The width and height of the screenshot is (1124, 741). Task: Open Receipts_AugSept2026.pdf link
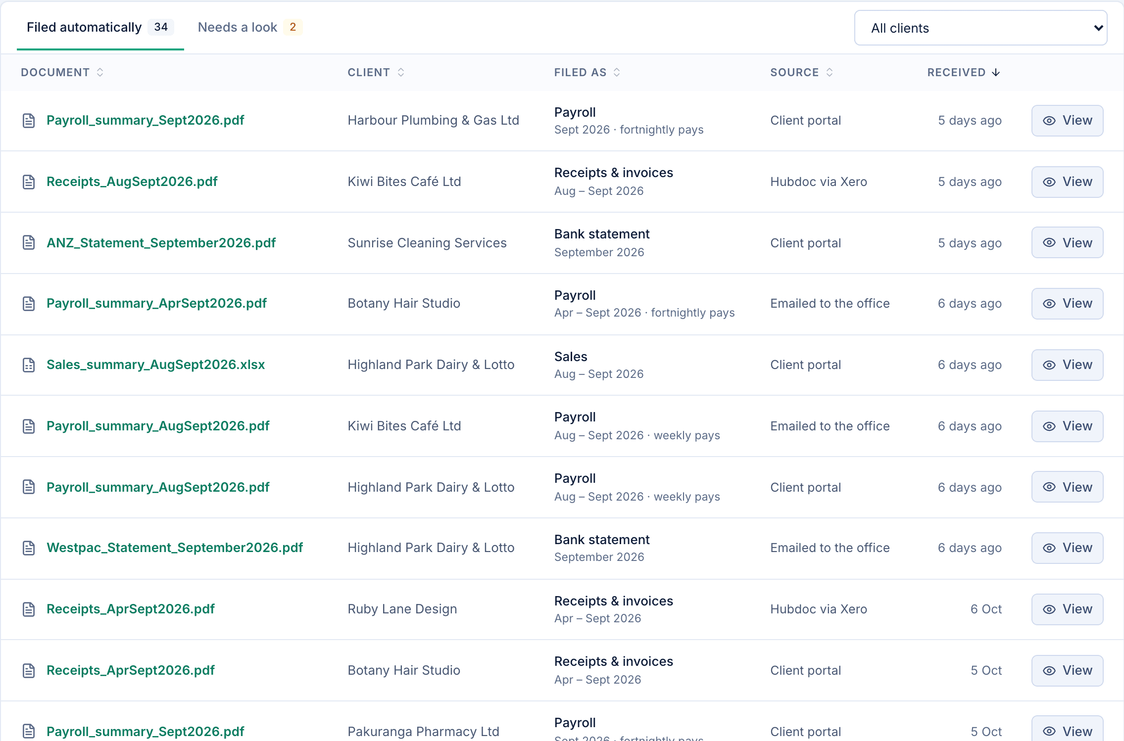pos(132,182)
